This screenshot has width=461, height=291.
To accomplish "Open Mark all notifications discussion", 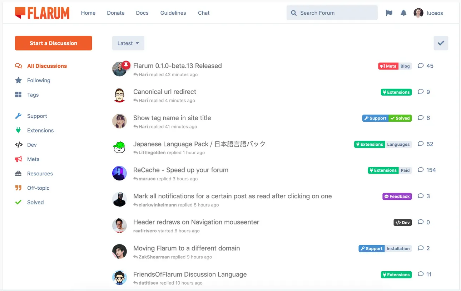I will pos(233,196).
